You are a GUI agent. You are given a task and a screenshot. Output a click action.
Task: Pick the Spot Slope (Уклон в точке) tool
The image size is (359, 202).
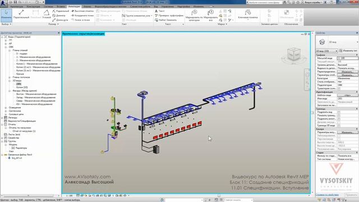(80, 20)
